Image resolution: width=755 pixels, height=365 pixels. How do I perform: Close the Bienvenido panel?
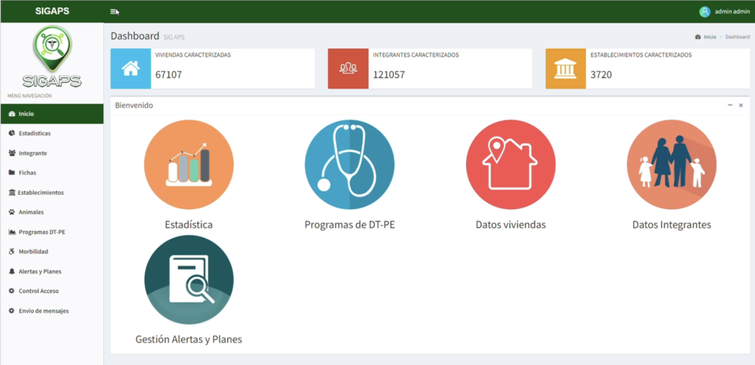[741, 105]
